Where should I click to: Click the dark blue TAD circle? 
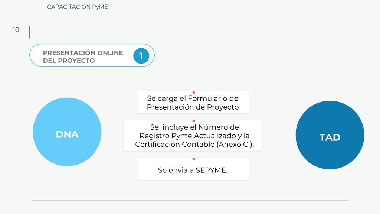[330, 135]
